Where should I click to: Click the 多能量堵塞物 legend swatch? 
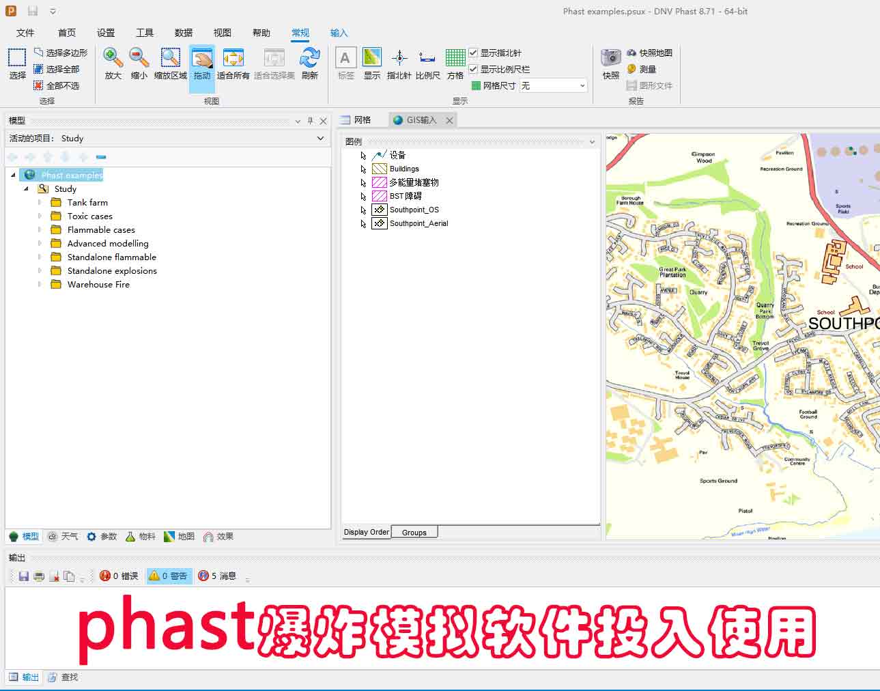point(380,183)
